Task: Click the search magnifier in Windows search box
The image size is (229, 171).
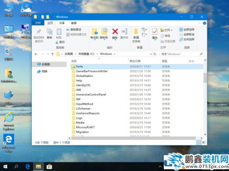Action: [201, 54]
